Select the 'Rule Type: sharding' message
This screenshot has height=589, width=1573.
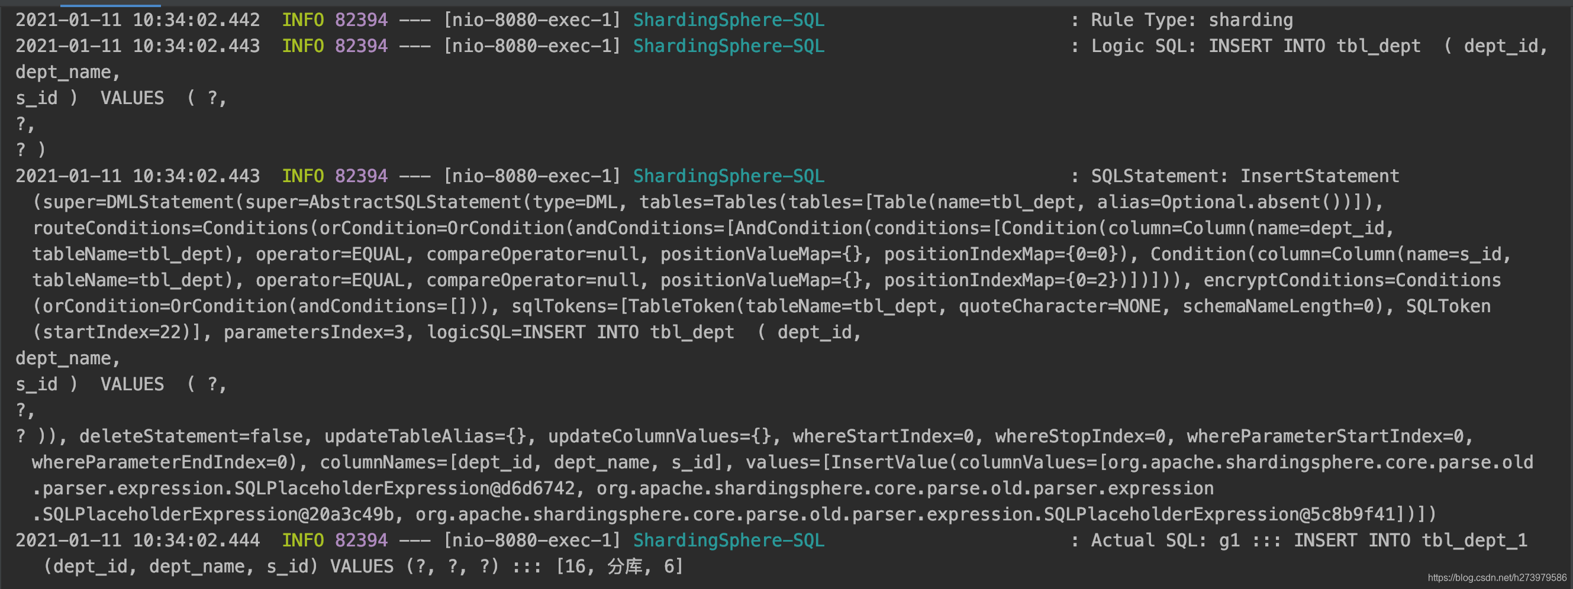1191,20
